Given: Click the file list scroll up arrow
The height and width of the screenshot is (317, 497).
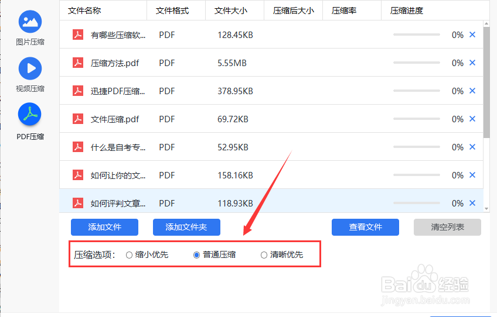Looking at the screenshot, I should 486,24.
